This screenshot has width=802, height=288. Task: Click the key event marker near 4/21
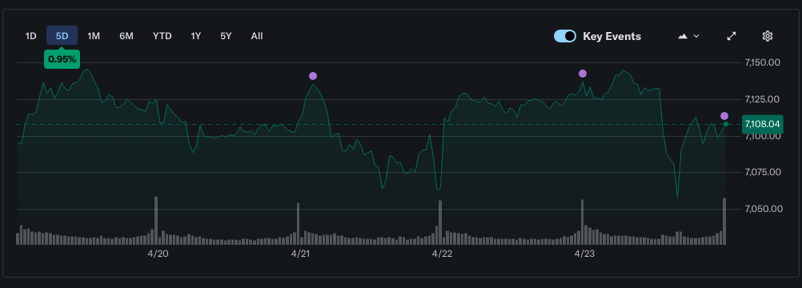[313, 76]
